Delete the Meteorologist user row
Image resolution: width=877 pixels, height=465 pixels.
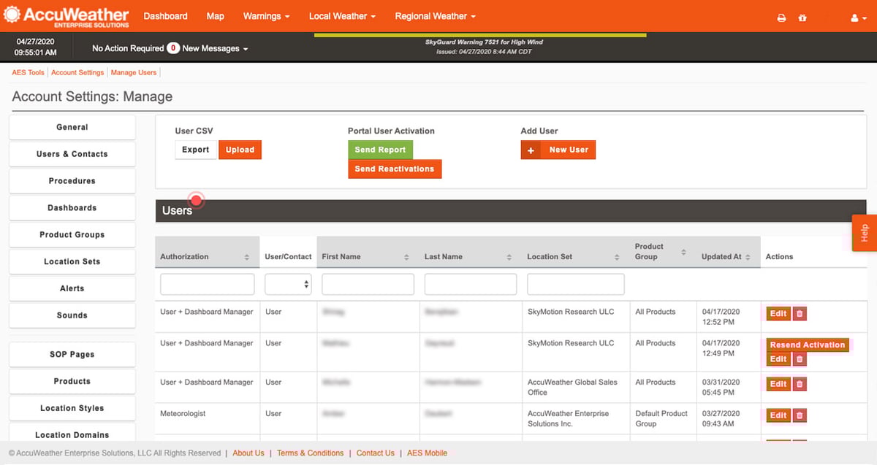point(800,415)
